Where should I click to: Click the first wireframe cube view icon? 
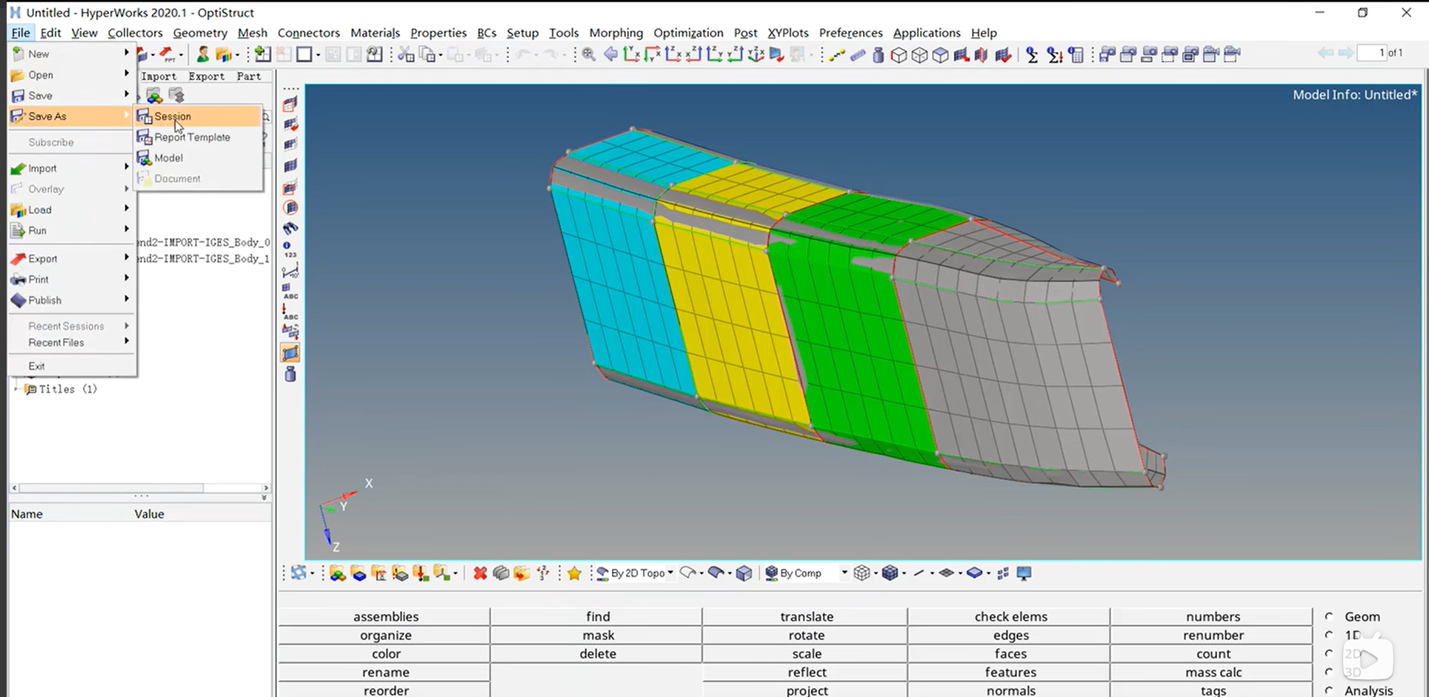[899, 54]
